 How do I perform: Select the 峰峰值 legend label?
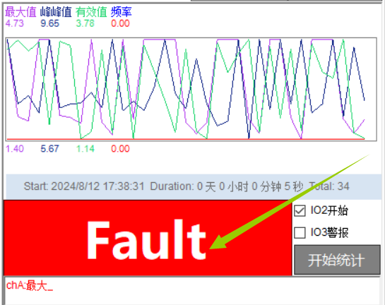[56, 12]
